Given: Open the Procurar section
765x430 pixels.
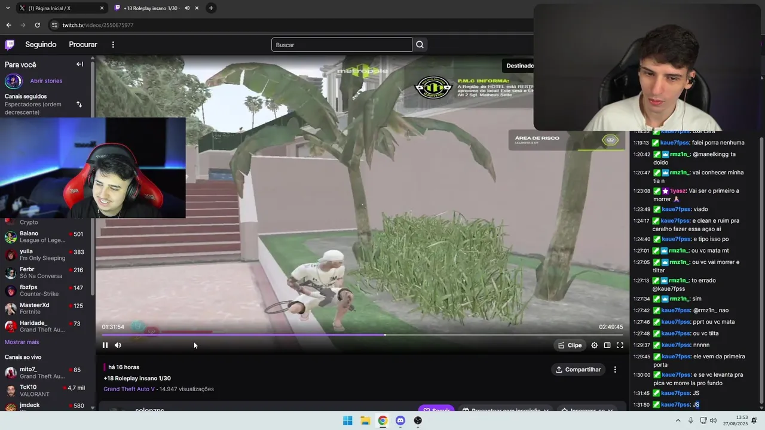Looking at the screenshot, I should click(83, 45).
